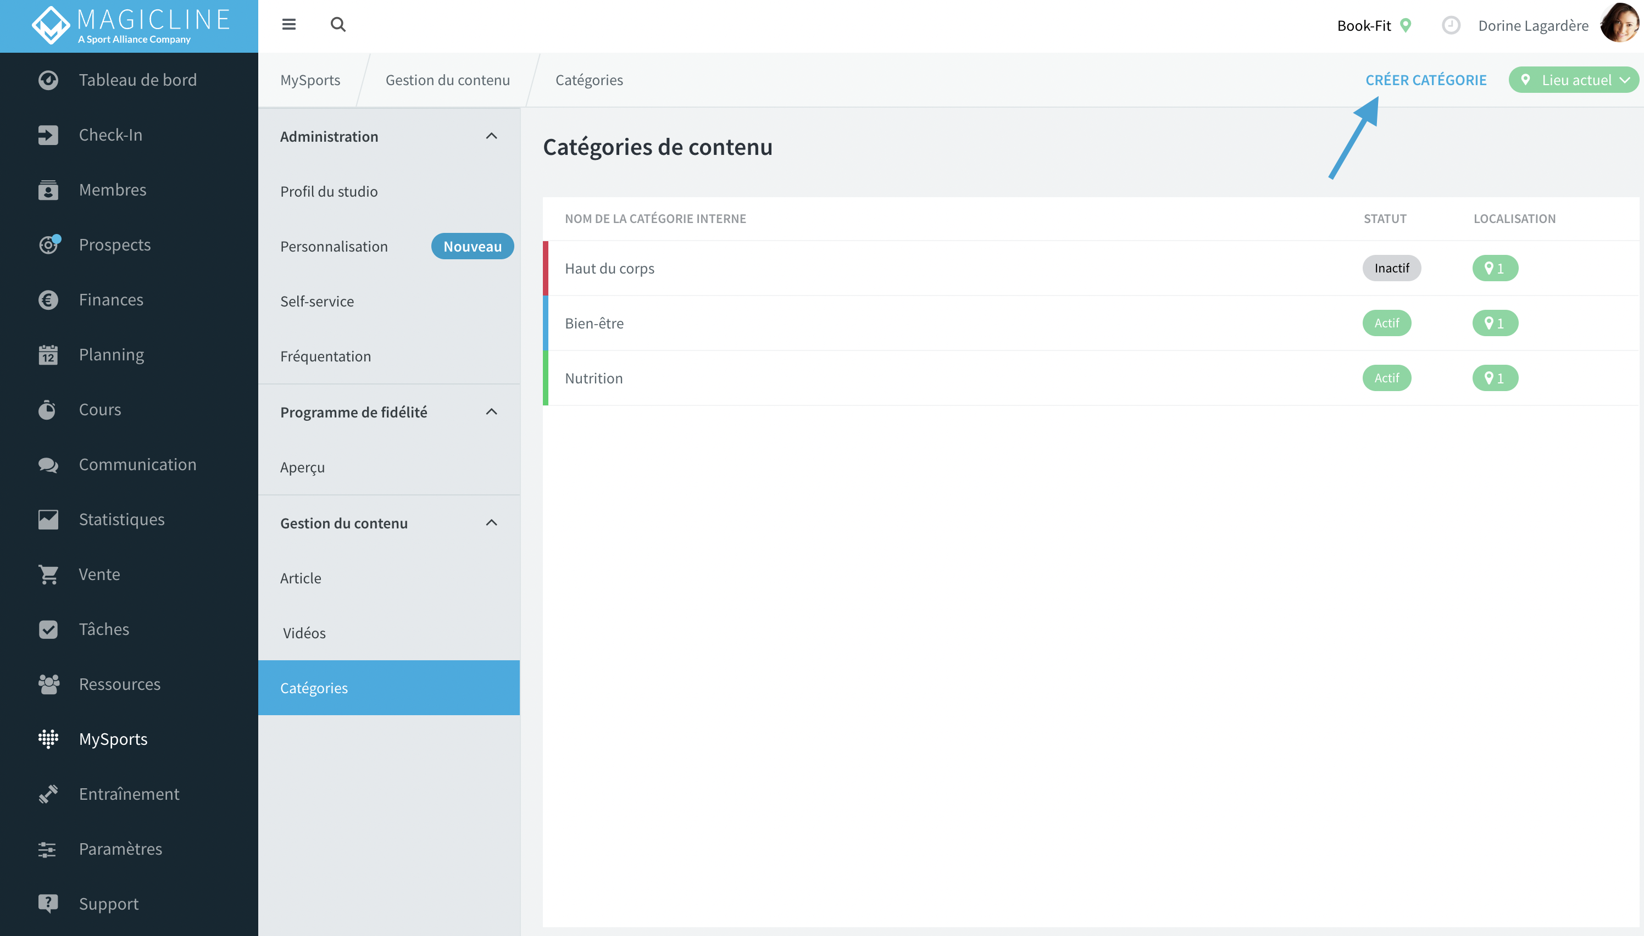Viewport: 1644px width, 936px height.
Task: Click the CRÉER CATÉGORIE link
Action: [x=1425, y=80]
